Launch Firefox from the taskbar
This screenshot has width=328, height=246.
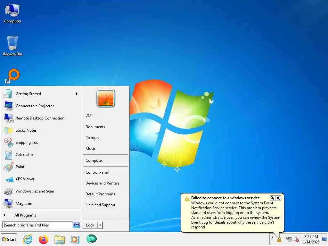[43, 239]
